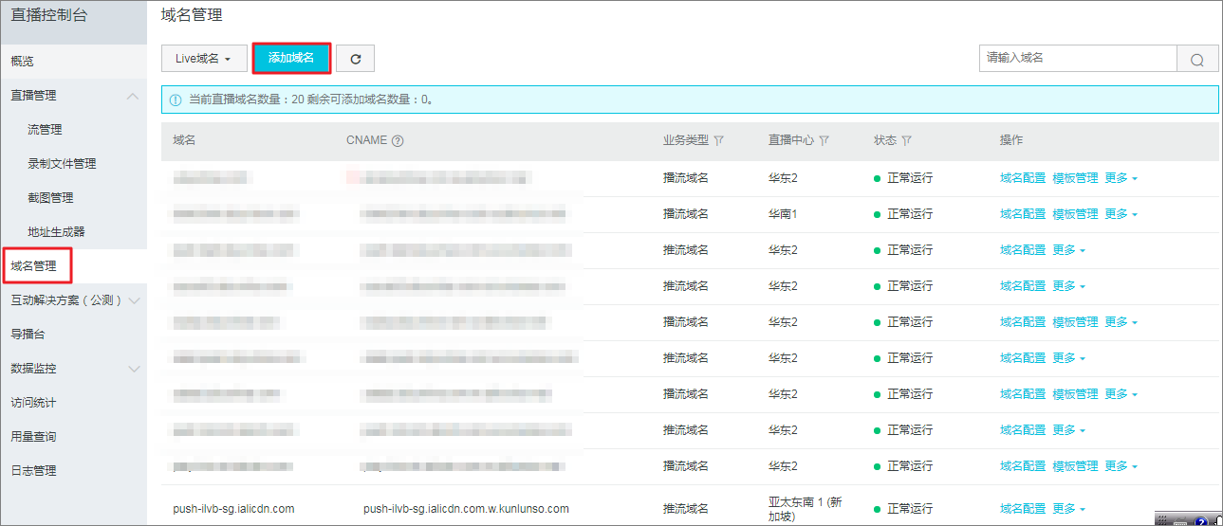Expand the 数据监控 sidebar section
This screenshot has width=1223, height=526.
(133, 369)
